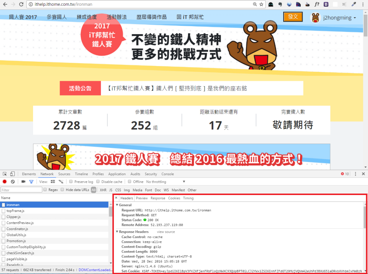
Task: Click j2hongming user avatar
Action: (x=316, y=18)
